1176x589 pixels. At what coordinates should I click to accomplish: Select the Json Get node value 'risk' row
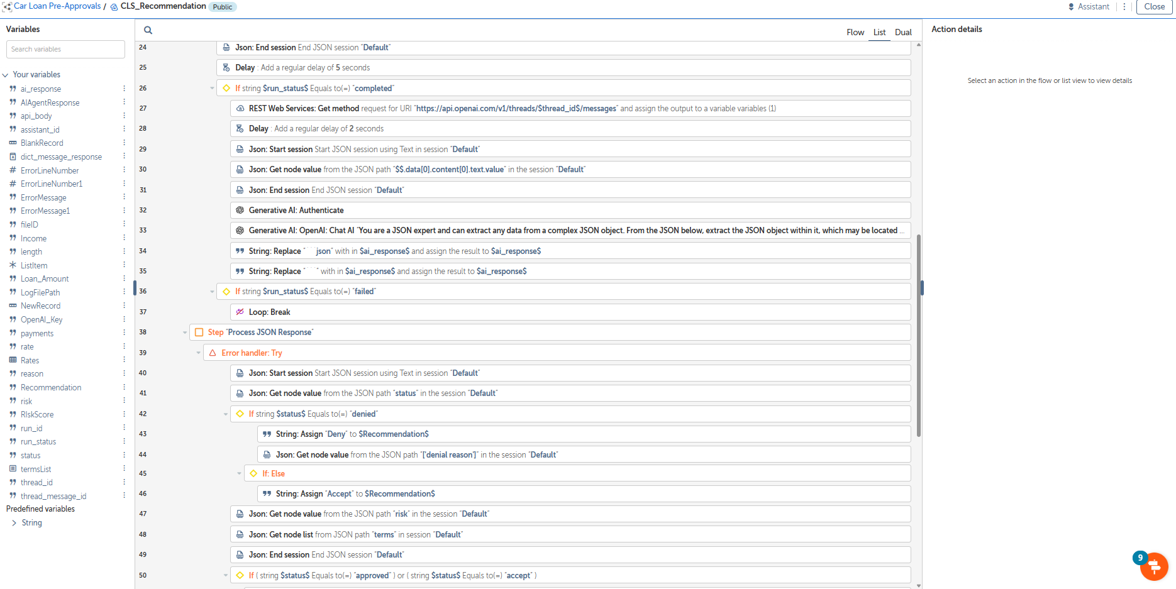tap(570, 514)
